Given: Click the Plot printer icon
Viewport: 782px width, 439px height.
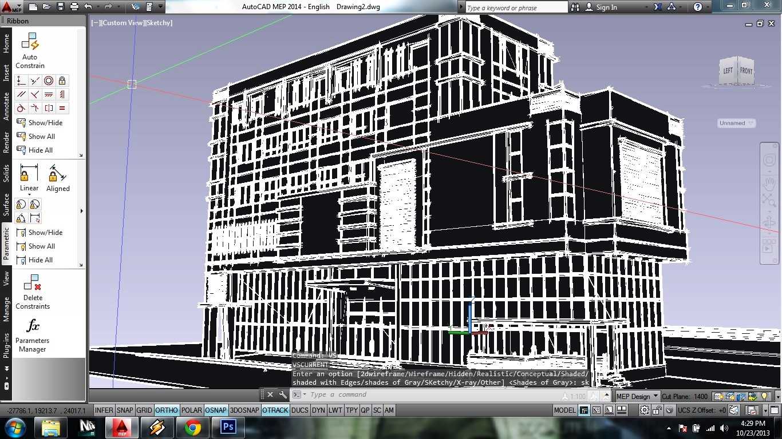Looking at the screenshot, I should pyautogui.click(x=74, y=7).
